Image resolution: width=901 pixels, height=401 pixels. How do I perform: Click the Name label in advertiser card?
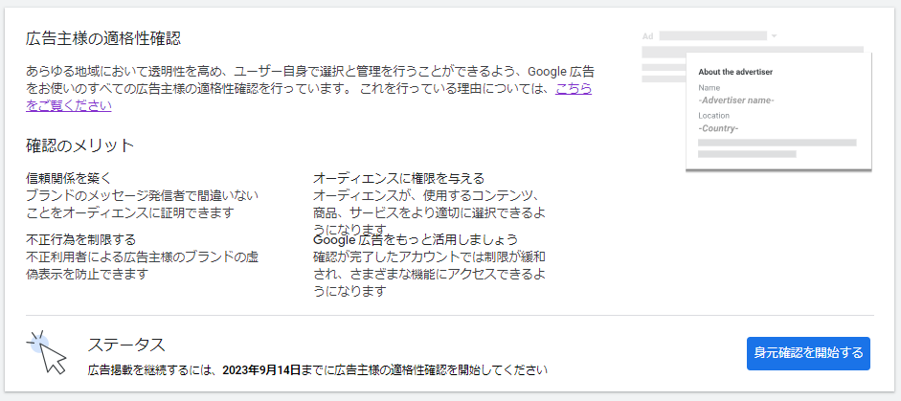tap(709, 88)
